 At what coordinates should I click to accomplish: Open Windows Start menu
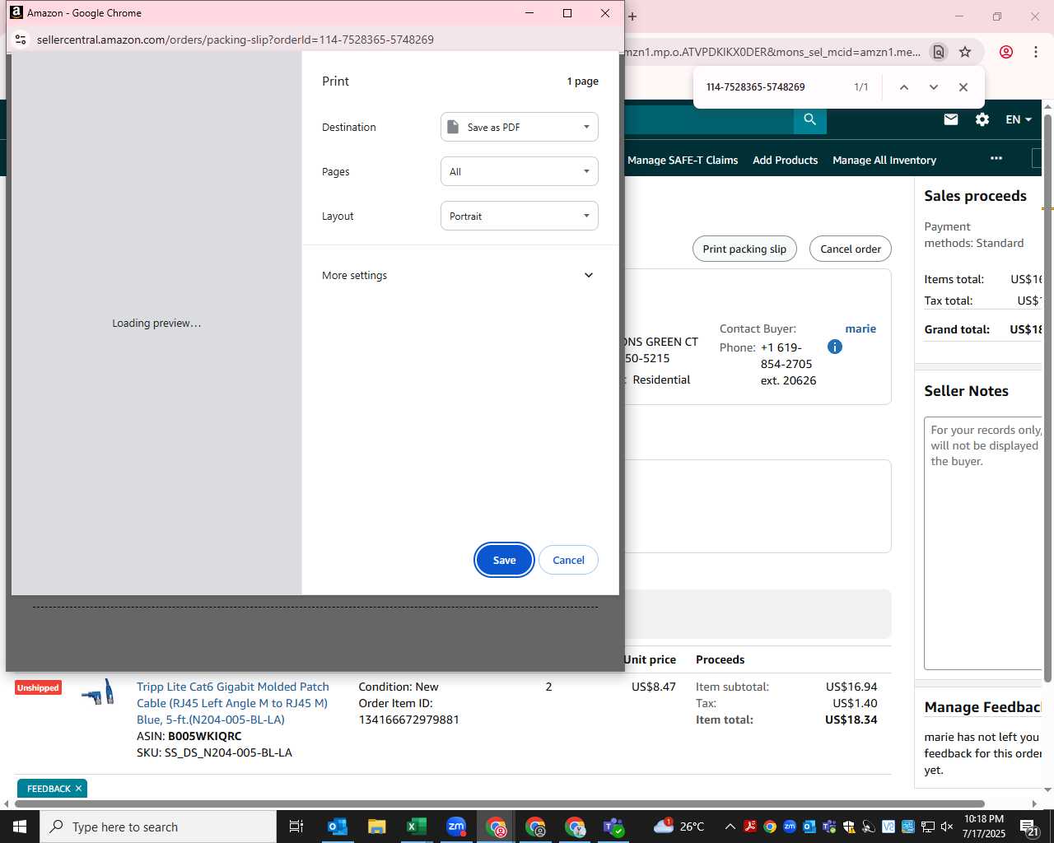[20, 827]
